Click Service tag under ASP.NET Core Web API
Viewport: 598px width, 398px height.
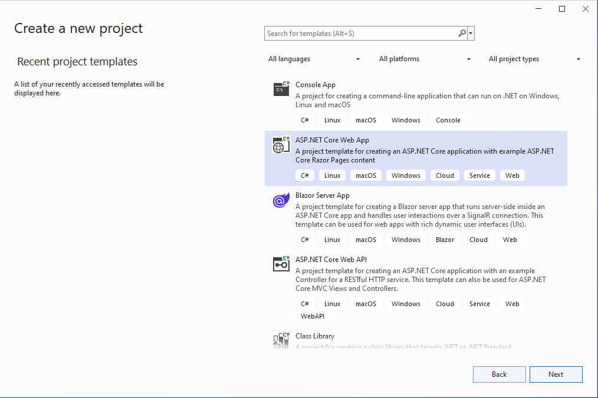click(479, 304)
